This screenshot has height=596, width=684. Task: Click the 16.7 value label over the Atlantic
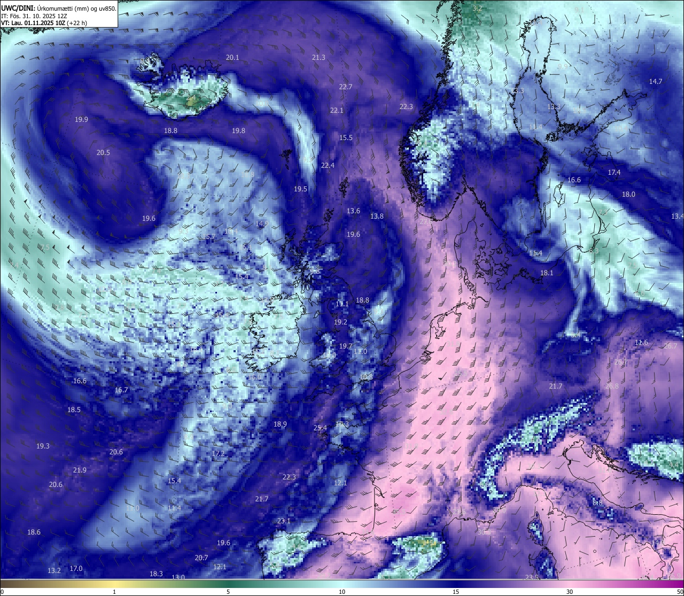coord(121,390)
